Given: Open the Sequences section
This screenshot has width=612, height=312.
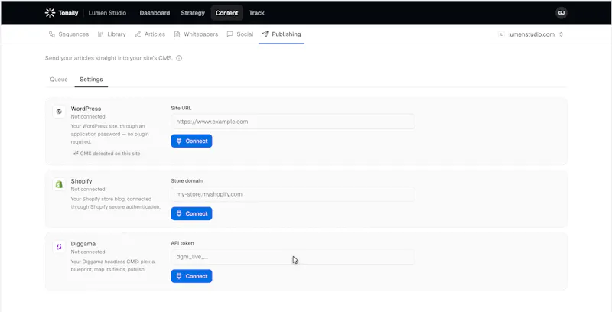Looking at the screenshot, I should (x=69, y=34).
